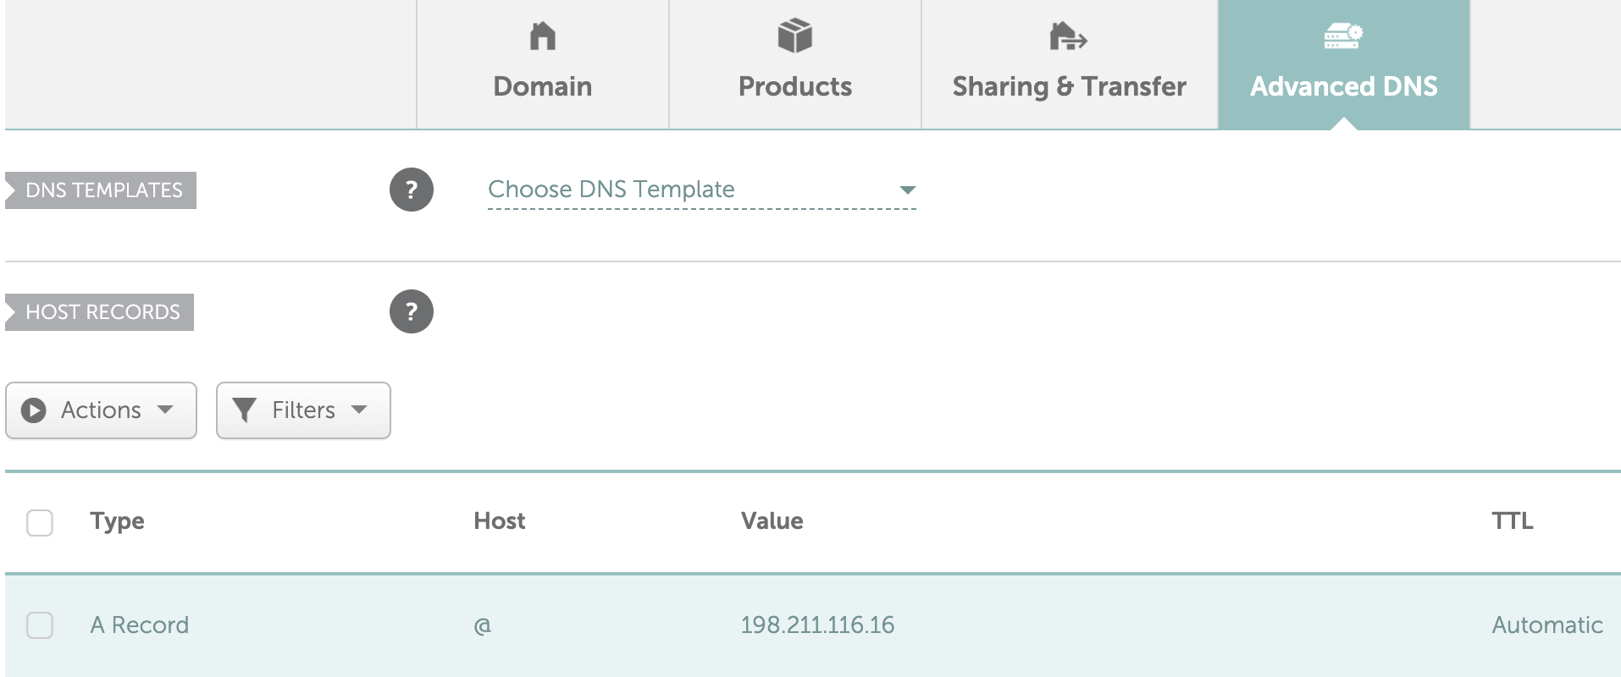Screen dimensions: 1621x677
Task: Check the A Record row checkbox
Action: click(40, 625)
